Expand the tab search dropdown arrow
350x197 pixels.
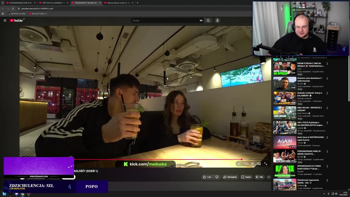click(2, 3)
